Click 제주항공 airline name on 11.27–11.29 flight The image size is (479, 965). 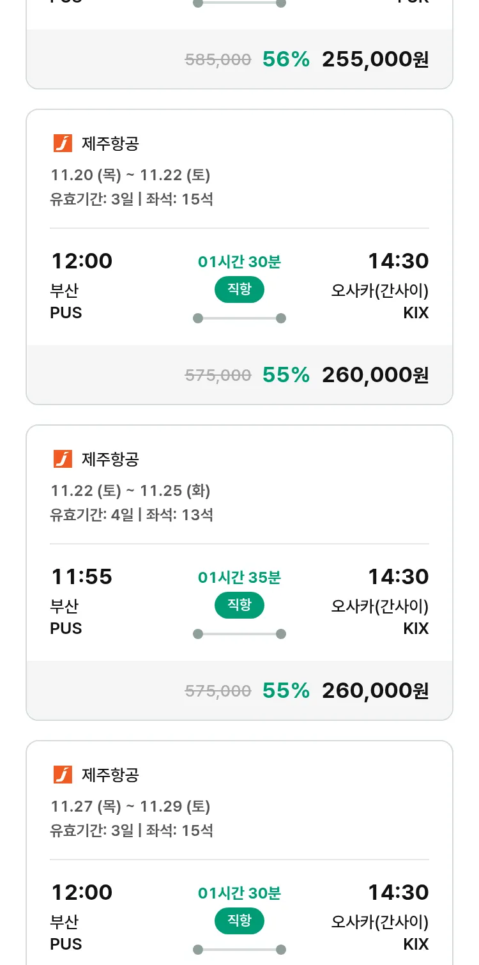[110, 775]
